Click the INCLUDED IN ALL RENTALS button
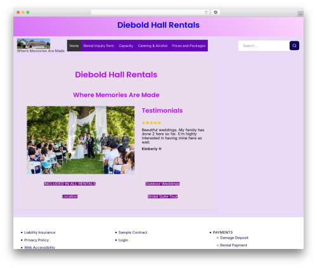The image size is (317, 268). tap(70, 184)
